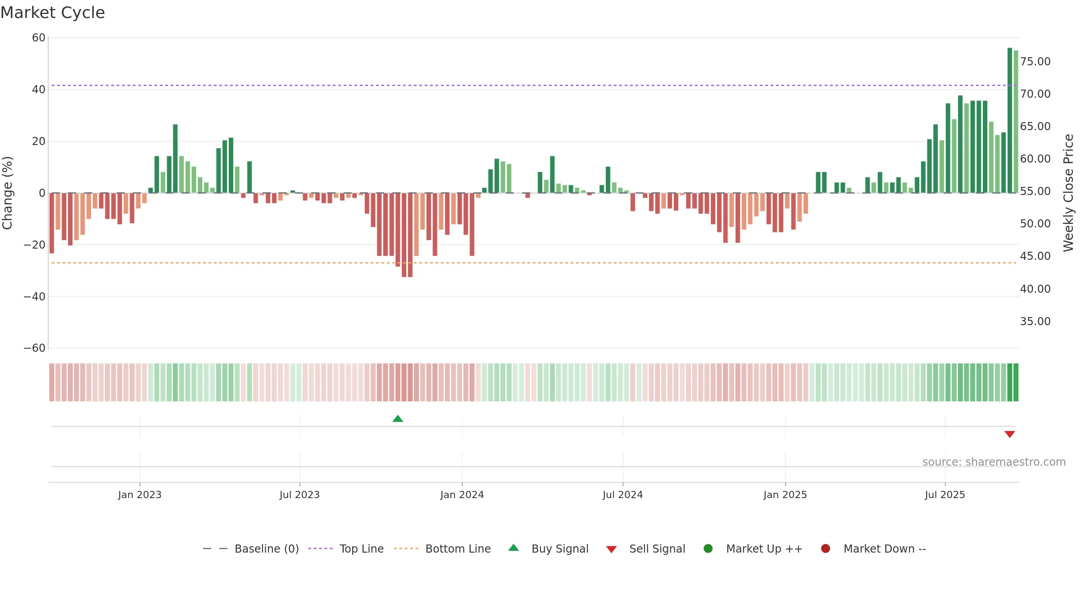Click the 75.00 price axis label
Viewport: 1081px width, 608px height.
click(1035, 62)
